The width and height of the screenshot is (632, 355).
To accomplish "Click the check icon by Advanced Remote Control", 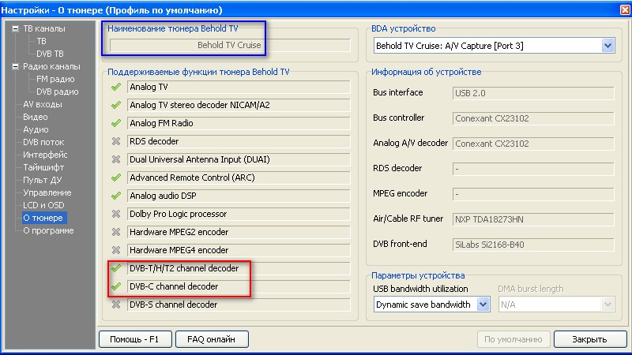I will tap(116, 177).
